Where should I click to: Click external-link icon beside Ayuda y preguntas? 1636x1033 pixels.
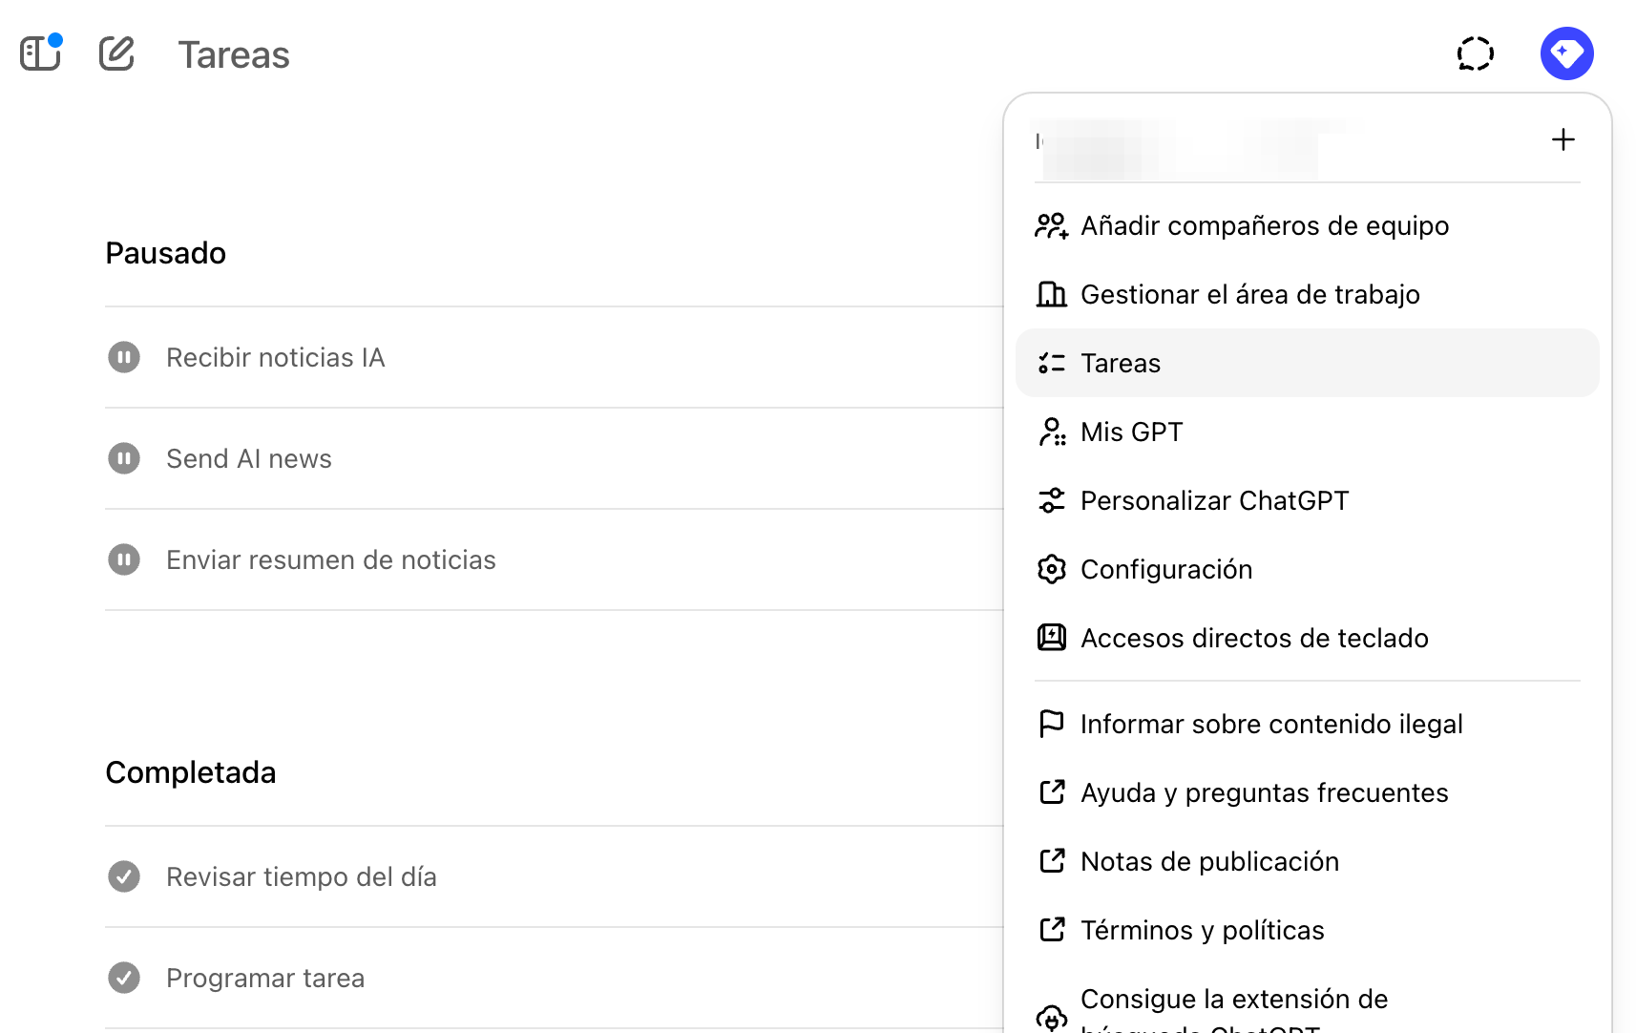1051,792
